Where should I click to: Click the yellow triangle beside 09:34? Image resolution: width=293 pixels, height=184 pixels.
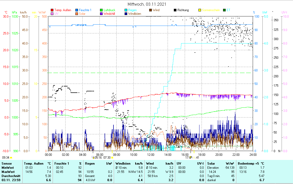coord(11,157)
